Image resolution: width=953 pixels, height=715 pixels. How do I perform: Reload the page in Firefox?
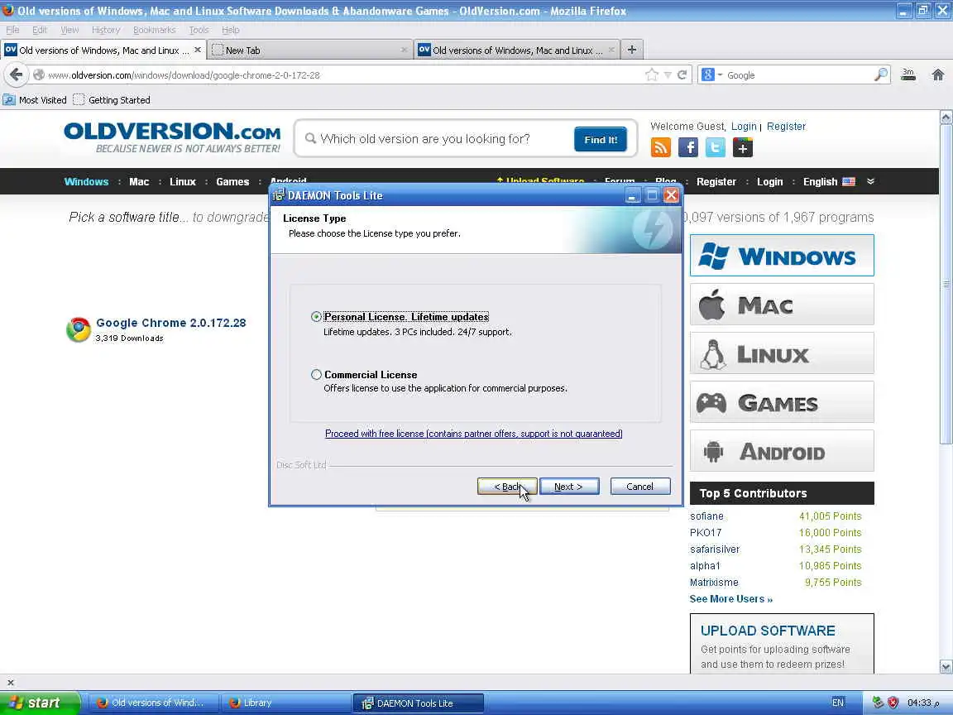click(682, 74)
